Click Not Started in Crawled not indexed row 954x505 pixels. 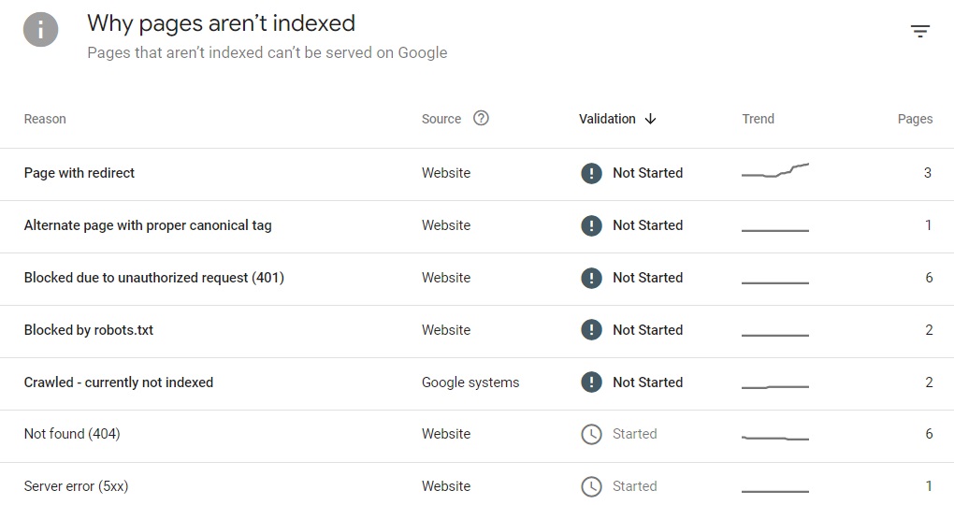pyautogui.click(x=648, y=382)
